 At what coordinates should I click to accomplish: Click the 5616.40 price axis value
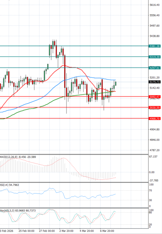coord(155,5)
